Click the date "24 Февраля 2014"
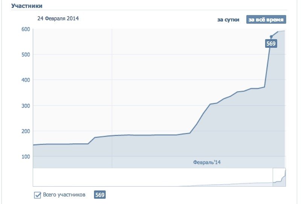 tap(58, 18)
